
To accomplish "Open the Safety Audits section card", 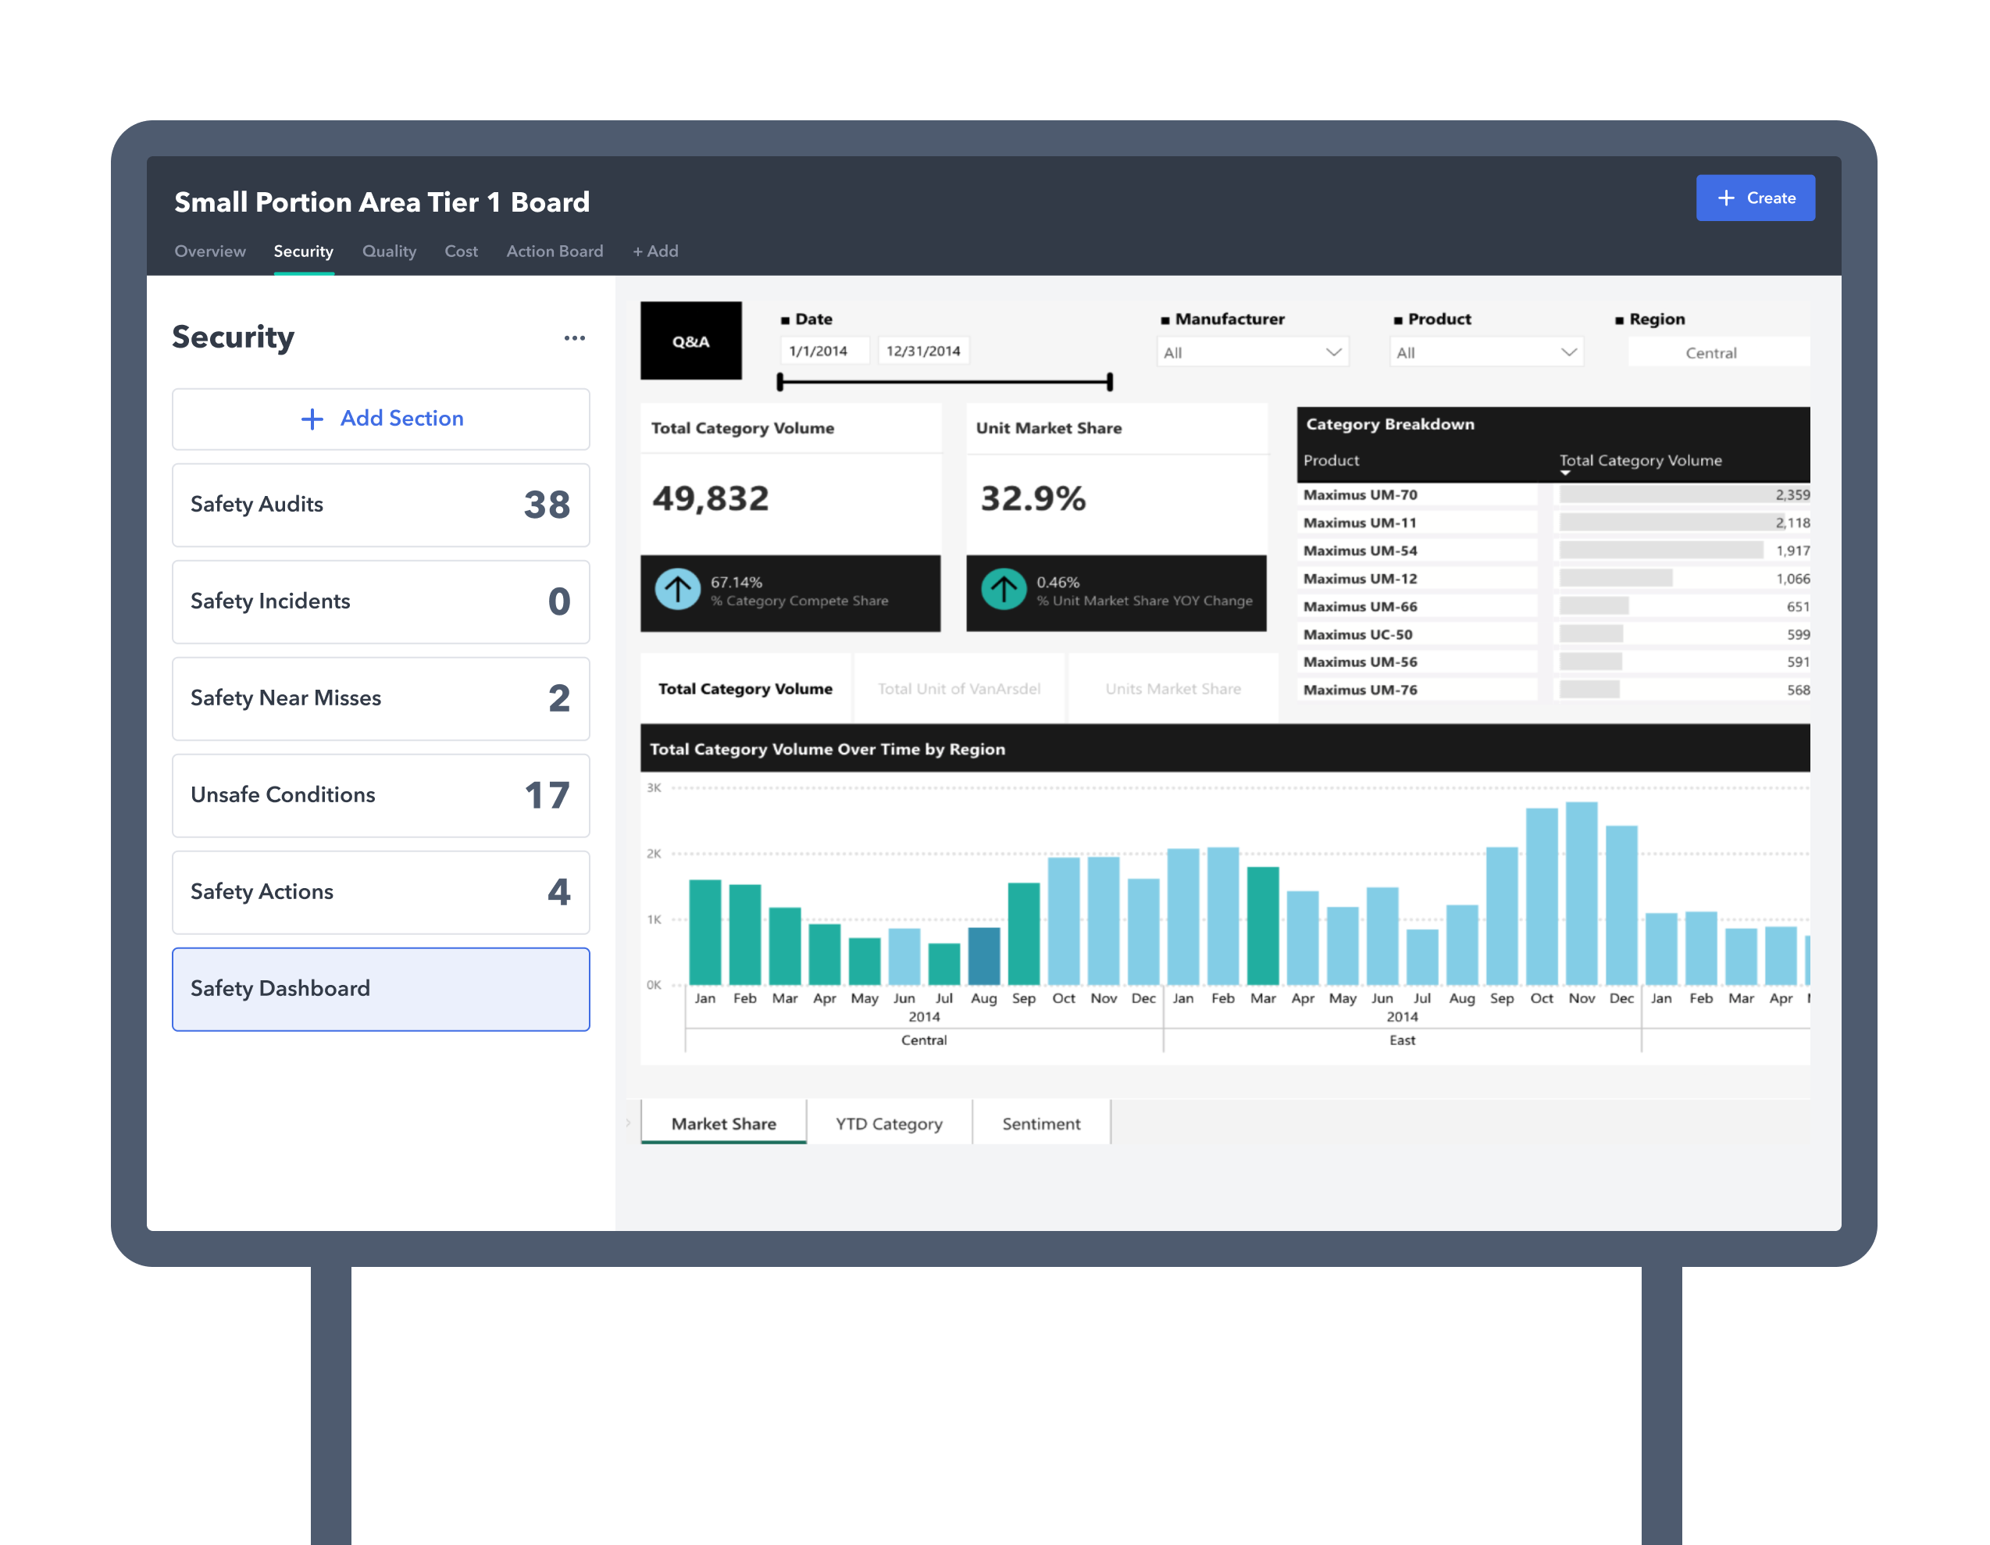I will tap(380, 505).
